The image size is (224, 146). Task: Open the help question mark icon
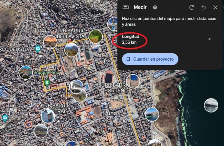point(155,7)
